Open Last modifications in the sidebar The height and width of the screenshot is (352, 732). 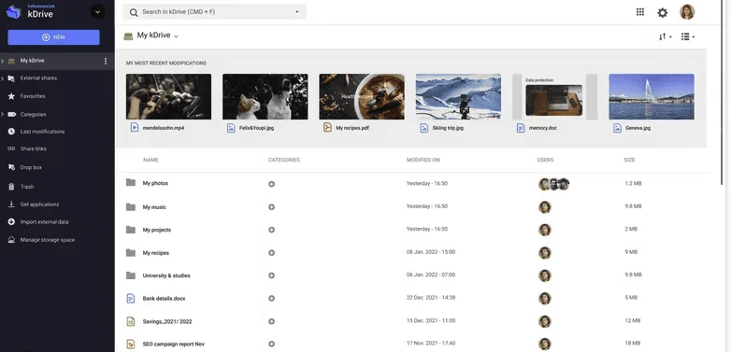tap(42, 132)
